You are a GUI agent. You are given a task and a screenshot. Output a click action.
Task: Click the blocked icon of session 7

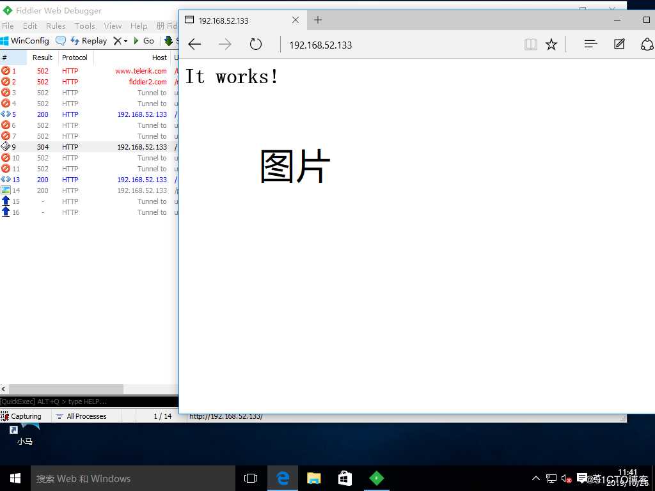coord(6,136)
